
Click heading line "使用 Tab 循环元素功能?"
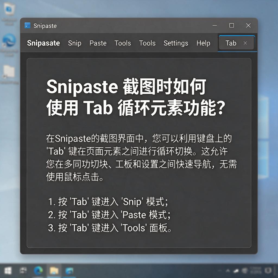coord(136,108)
